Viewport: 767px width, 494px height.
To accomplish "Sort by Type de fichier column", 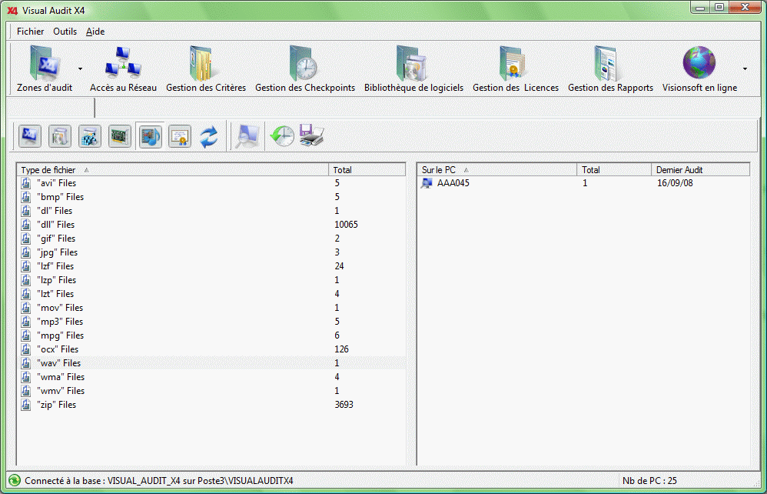I will [x=172, y=170].
